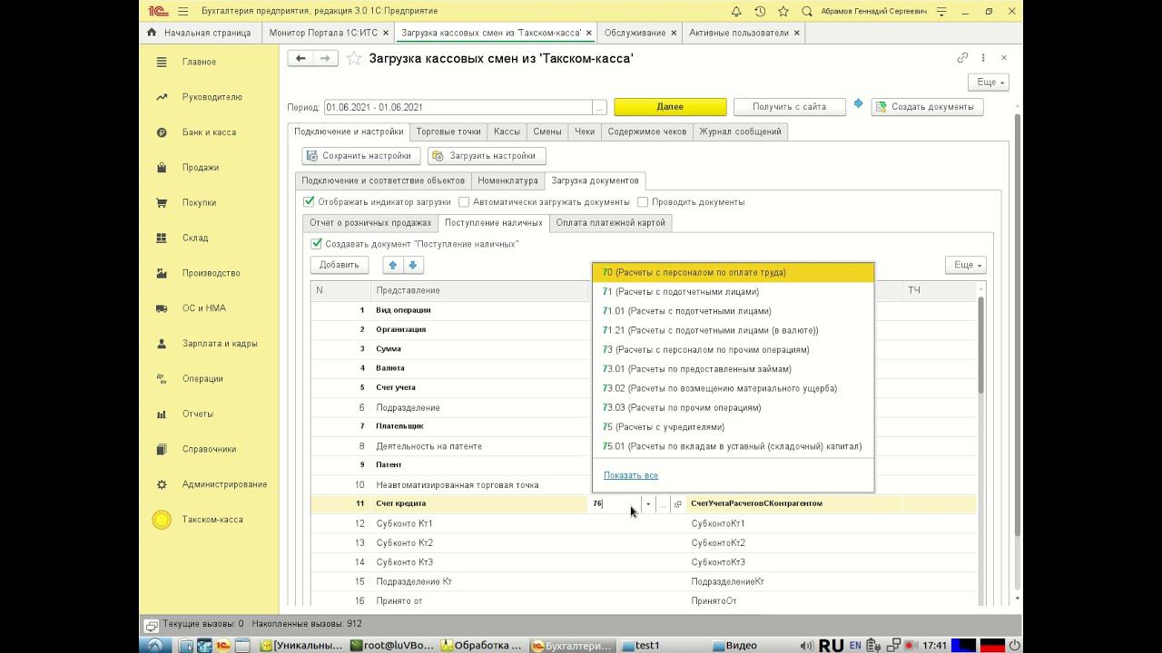Open Зарплата и кадры section in sidebar

click(x=219, y=344)
